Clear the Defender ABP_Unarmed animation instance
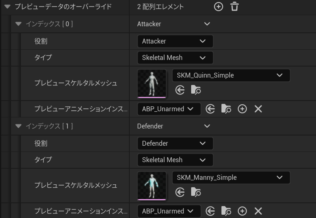Viewport: 316px width, 218px height. (x=258, y=211)
